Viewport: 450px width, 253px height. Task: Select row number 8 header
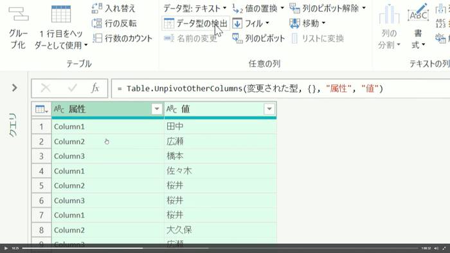pyautogui.click(x=41, y=230)
